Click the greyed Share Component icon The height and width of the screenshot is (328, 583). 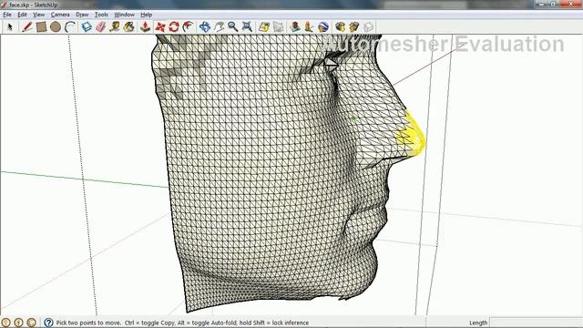pyautogui.click(x=368, y=26)
